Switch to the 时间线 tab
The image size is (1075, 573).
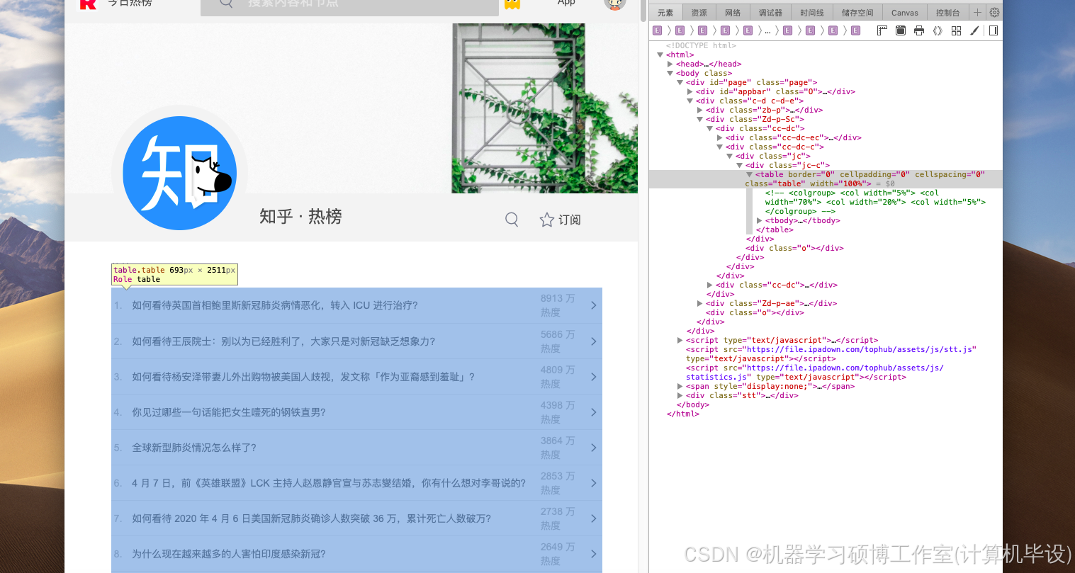[x=812, y=13]
